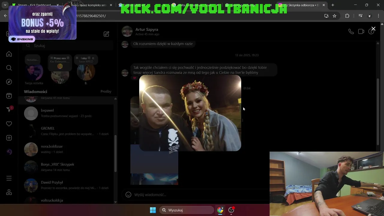Select the Wiadomości heading
The width and height of the screenshot is (384, 216).
[35, 91]
